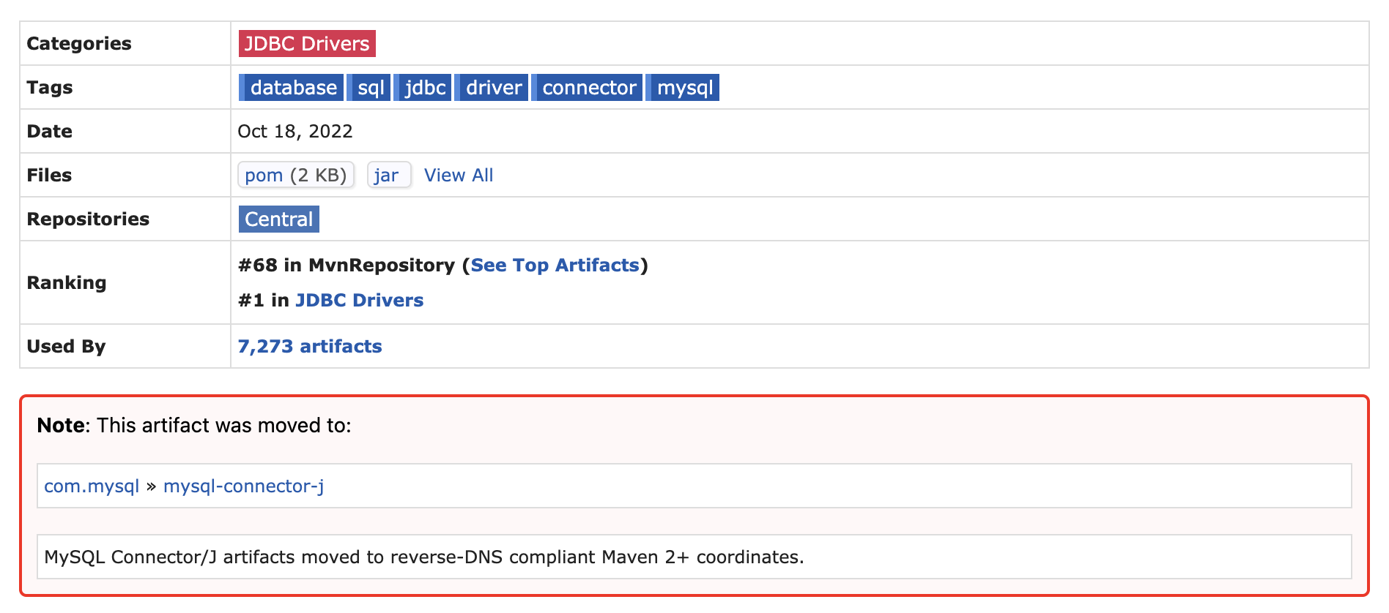The width and height of the screenshot is (1389, 613).
Task: Download the jar file
Action: pyautogui.click(x=389, y=176)
